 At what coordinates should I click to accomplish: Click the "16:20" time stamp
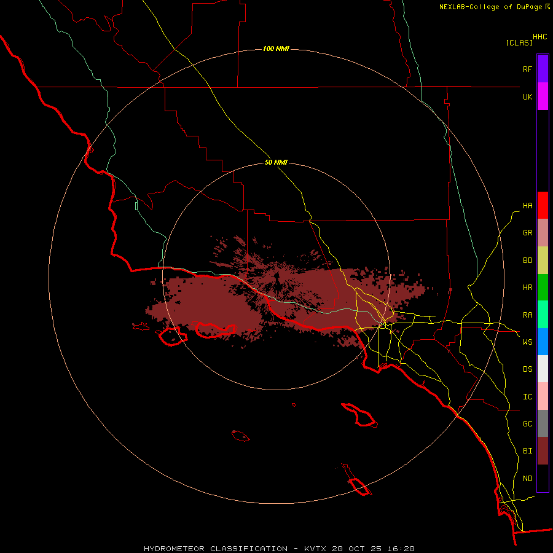pos(400,549)
